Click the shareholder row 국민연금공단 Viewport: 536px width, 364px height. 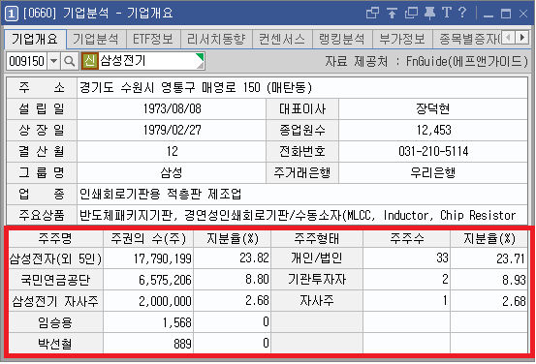[55, 280]
